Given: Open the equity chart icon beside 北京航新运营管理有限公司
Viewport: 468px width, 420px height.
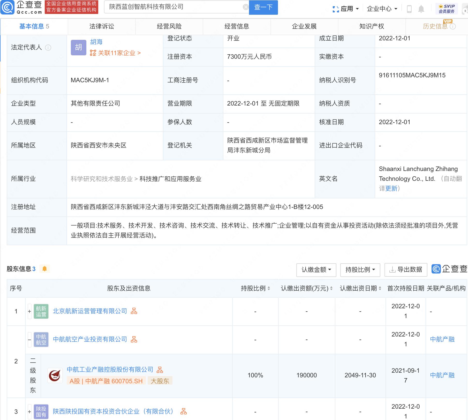Looking at the screenshot, I should (x=134, y=311).
